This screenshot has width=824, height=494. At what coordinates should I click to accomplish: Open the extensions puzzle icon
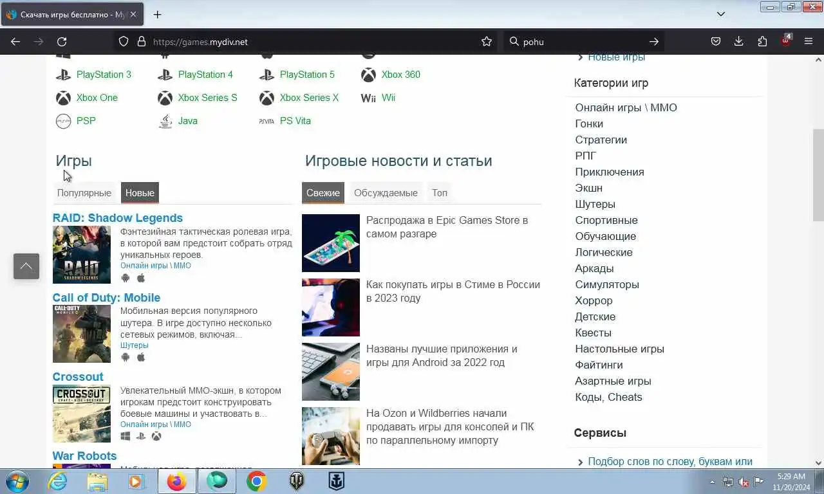762,42
